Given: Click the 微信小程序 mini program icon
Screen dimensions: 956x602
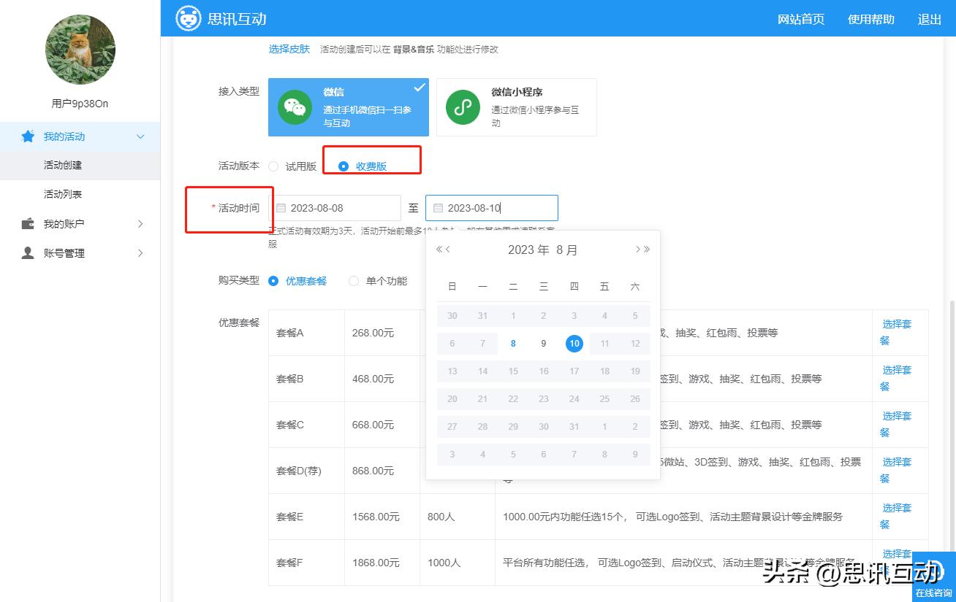Looking at the screenshot, I should coord(463,107).
